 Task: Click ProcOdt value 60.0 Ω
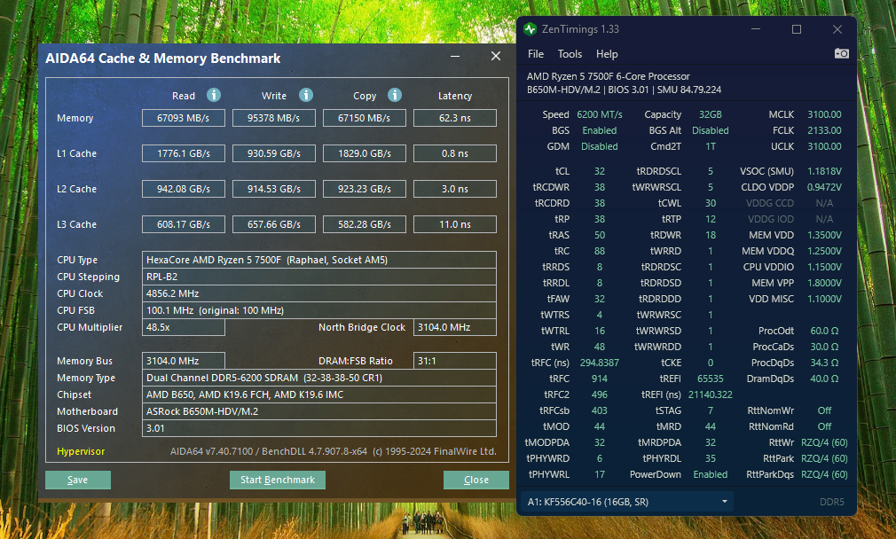pos(824,331)
